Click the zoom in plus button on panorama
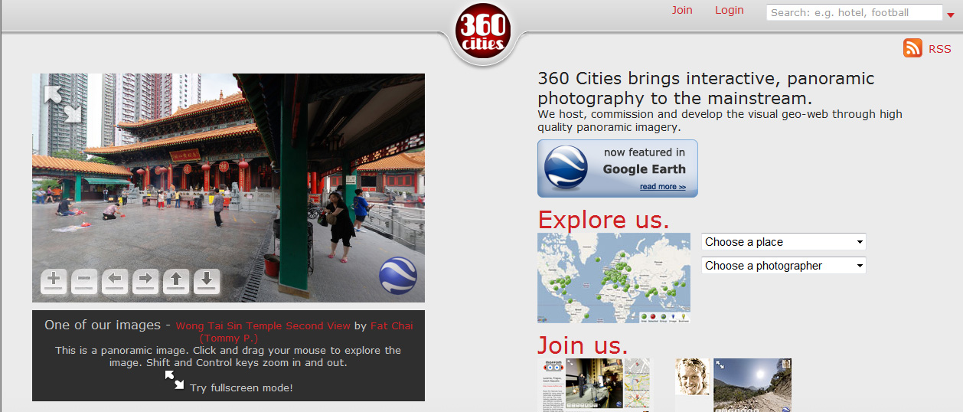963x412 pixels. 53,281
